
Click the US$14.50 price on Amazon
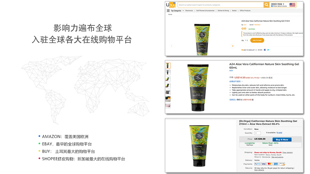click(240, 78)
